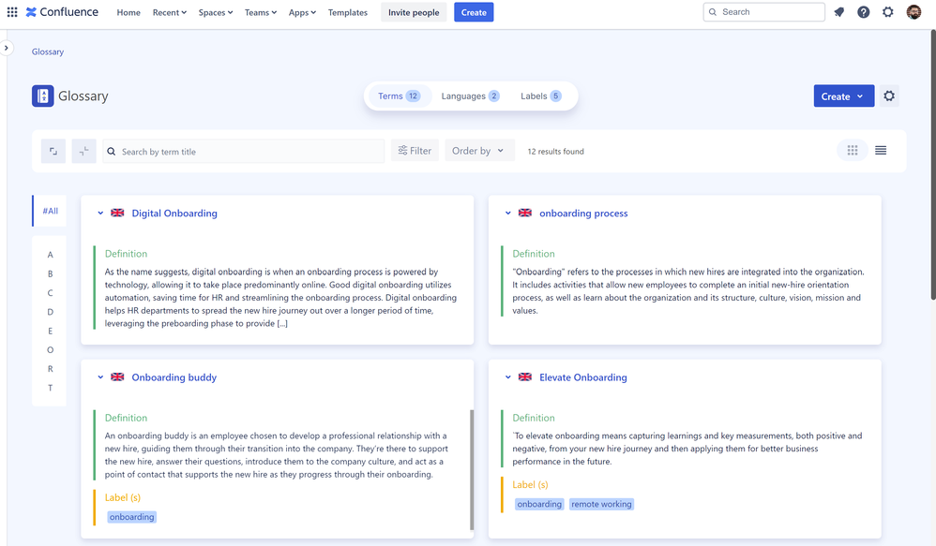The image size is (936, 546).
Task: Click the Invite people button
Action: [414, 12]
